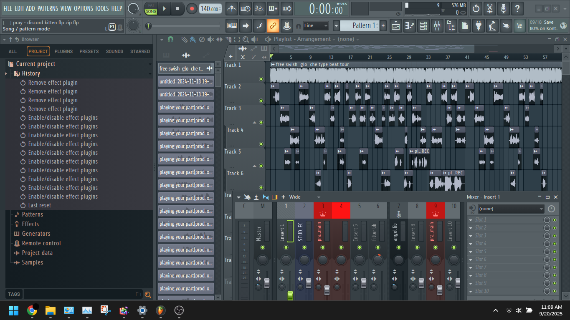This screenshot has width=570, height=320.
Task: Open the PATTERNS menu
Action: point(48,8)
